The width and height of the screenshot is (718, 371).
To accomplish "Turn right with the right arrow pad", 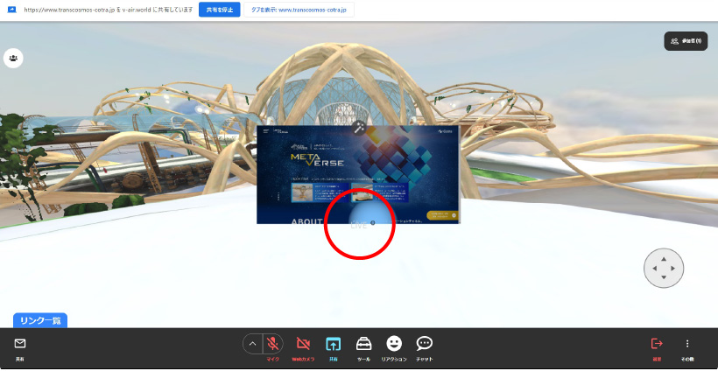I will (x=672, y=269).
